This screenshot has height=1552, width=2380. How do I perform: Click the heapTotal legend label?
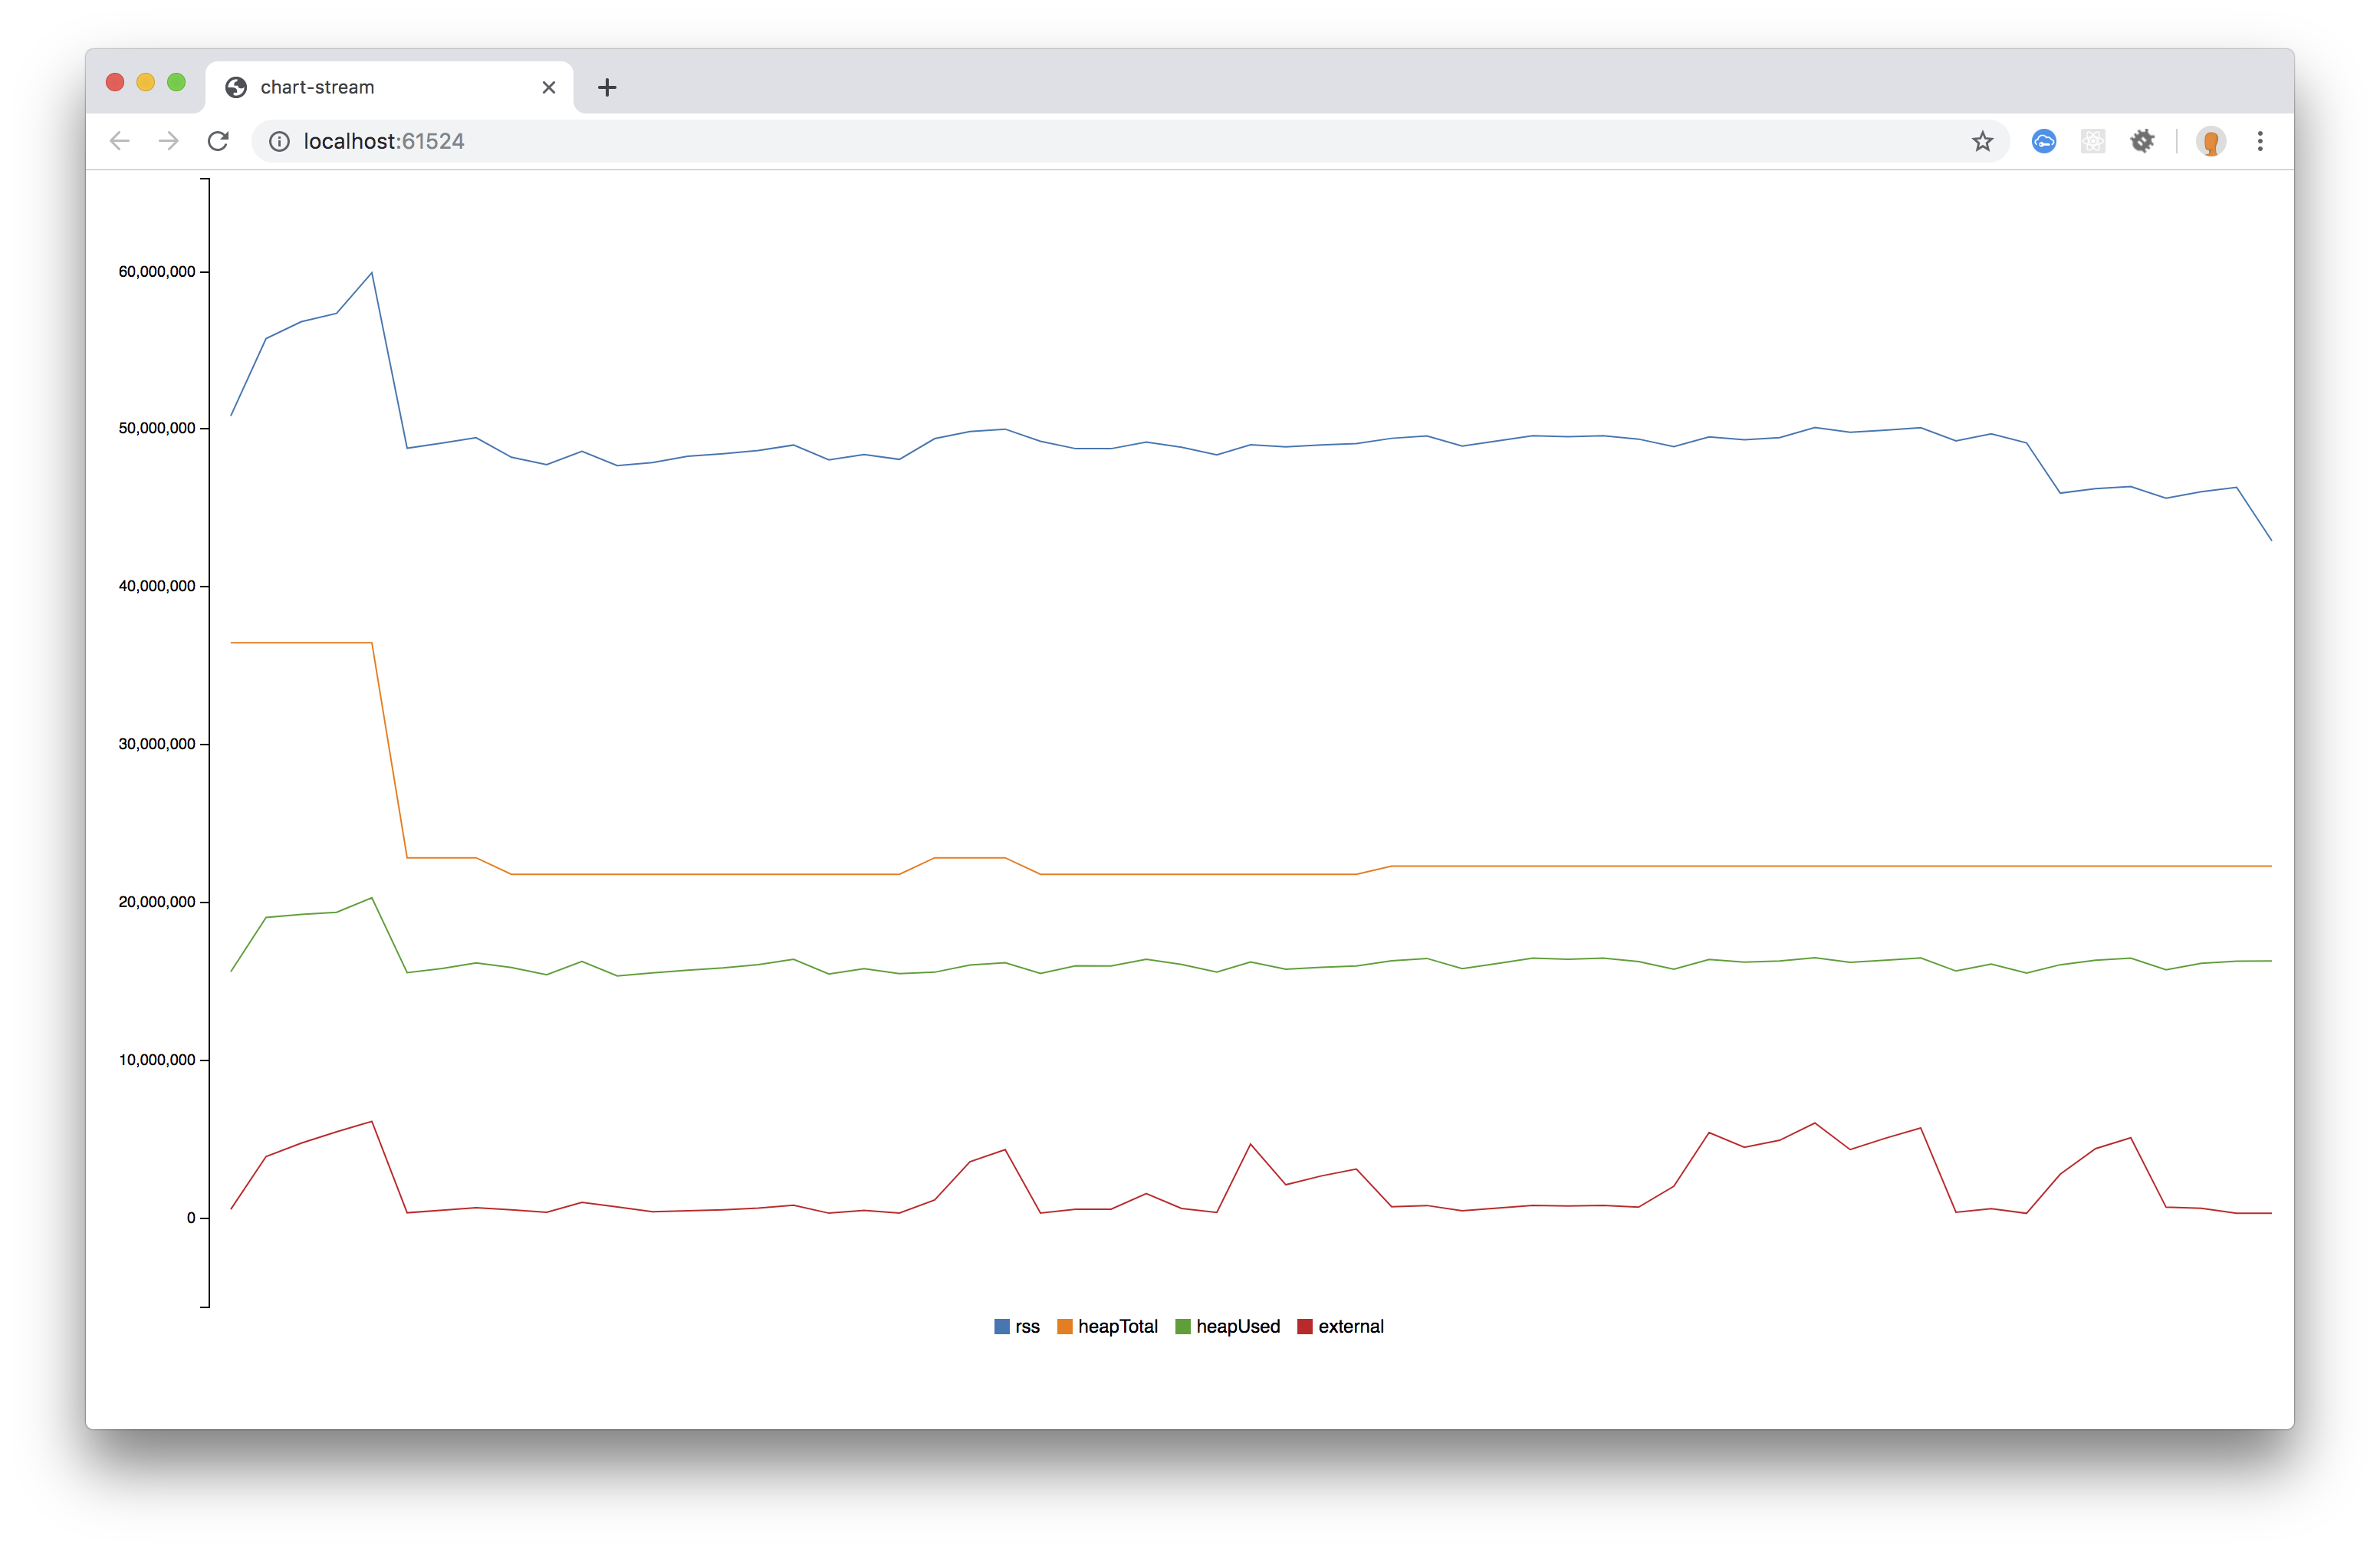pos(1117,1327)
